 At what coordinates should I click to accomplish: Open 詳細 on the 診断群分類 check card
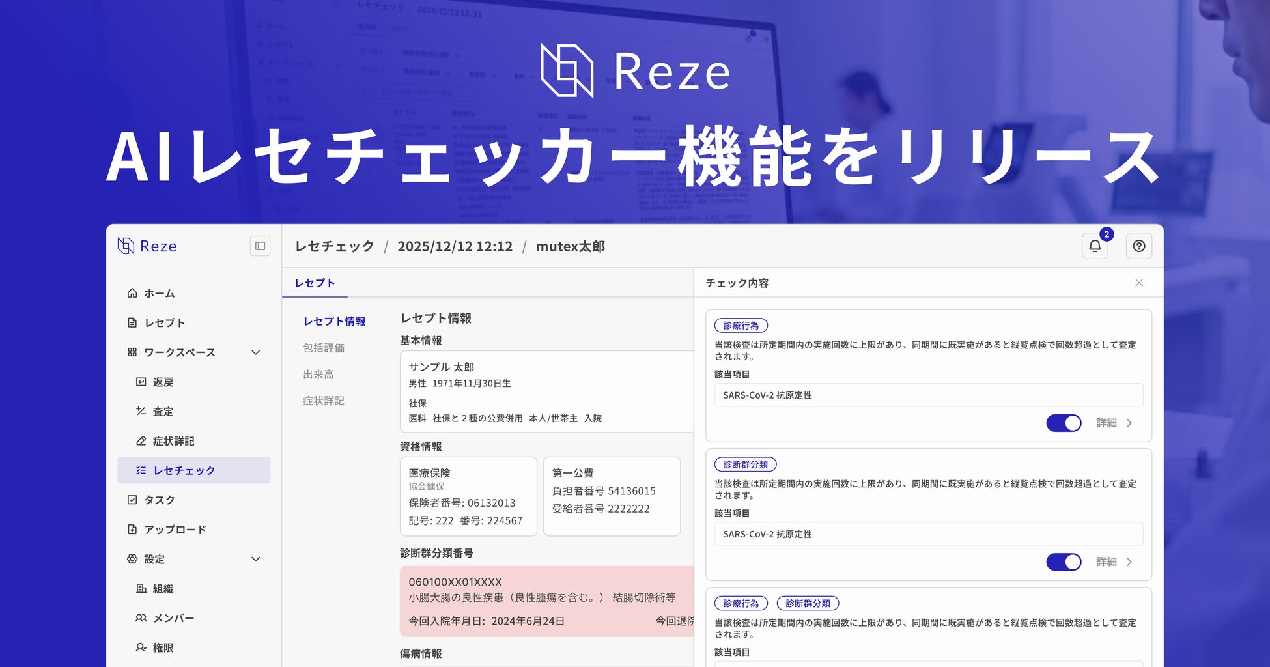click(1114, 561)
